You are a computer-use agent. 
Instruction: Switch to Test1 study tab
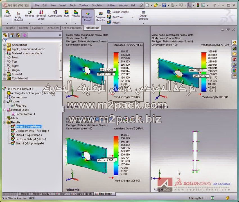pyautogui.click(x=61, y=194)
